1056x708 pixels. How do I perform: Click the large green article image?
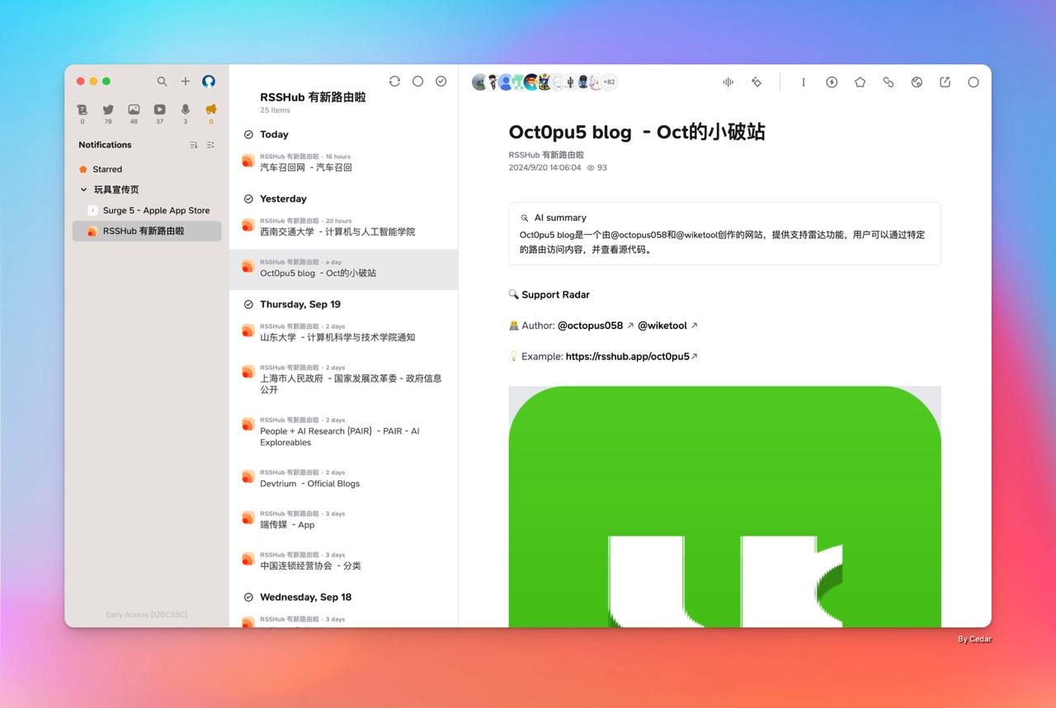tap(724, 506)
